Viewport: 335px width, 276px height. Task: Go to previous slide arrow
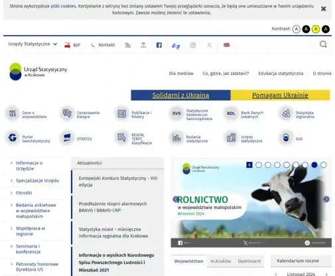coord(176,199)
